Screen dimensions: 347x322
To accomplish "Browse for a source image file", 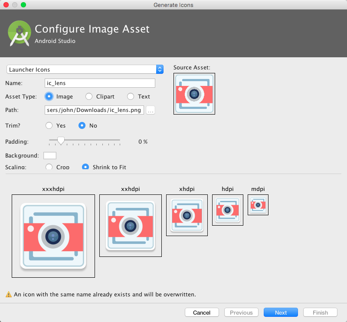I will [151, 110].
